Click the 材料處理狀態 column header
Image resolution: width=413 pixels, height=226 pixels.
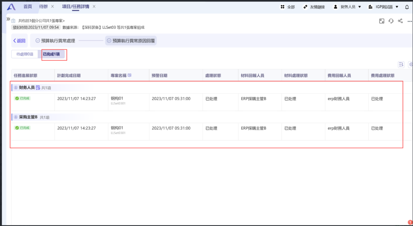(296, 75)
